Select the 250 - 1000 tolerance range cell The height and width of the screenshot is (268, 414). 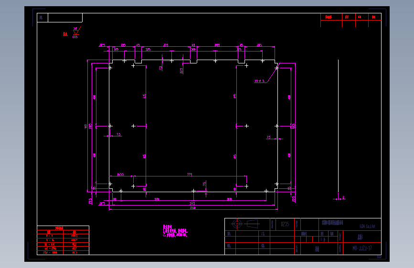tap(50, 253)
